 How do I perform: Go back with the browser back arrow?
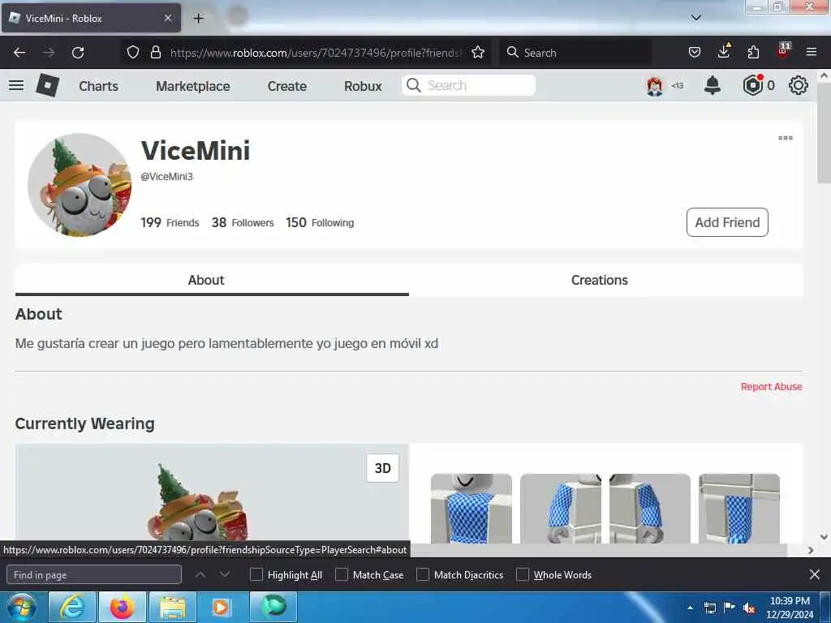click(19, 53)
